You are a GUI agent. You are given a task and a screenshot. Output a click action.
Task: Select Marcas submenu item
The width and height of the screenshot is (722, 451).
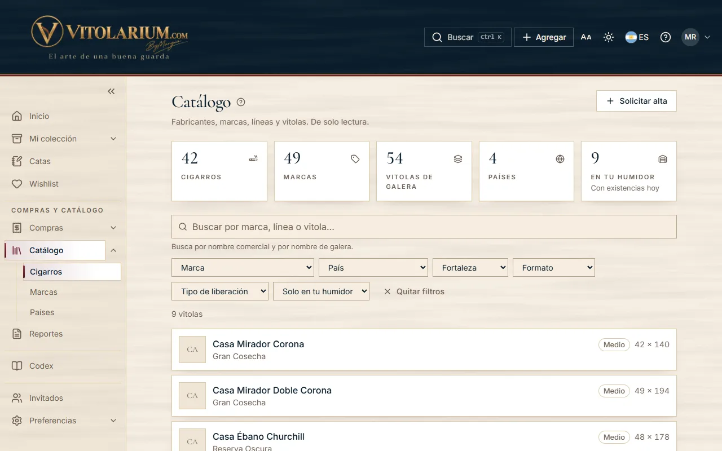pyautogui.click(x=72, y=292)
